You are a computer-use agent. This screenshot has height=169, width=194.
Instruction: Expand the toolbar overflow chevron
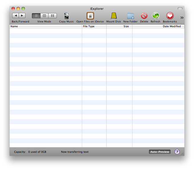point(182,18)
